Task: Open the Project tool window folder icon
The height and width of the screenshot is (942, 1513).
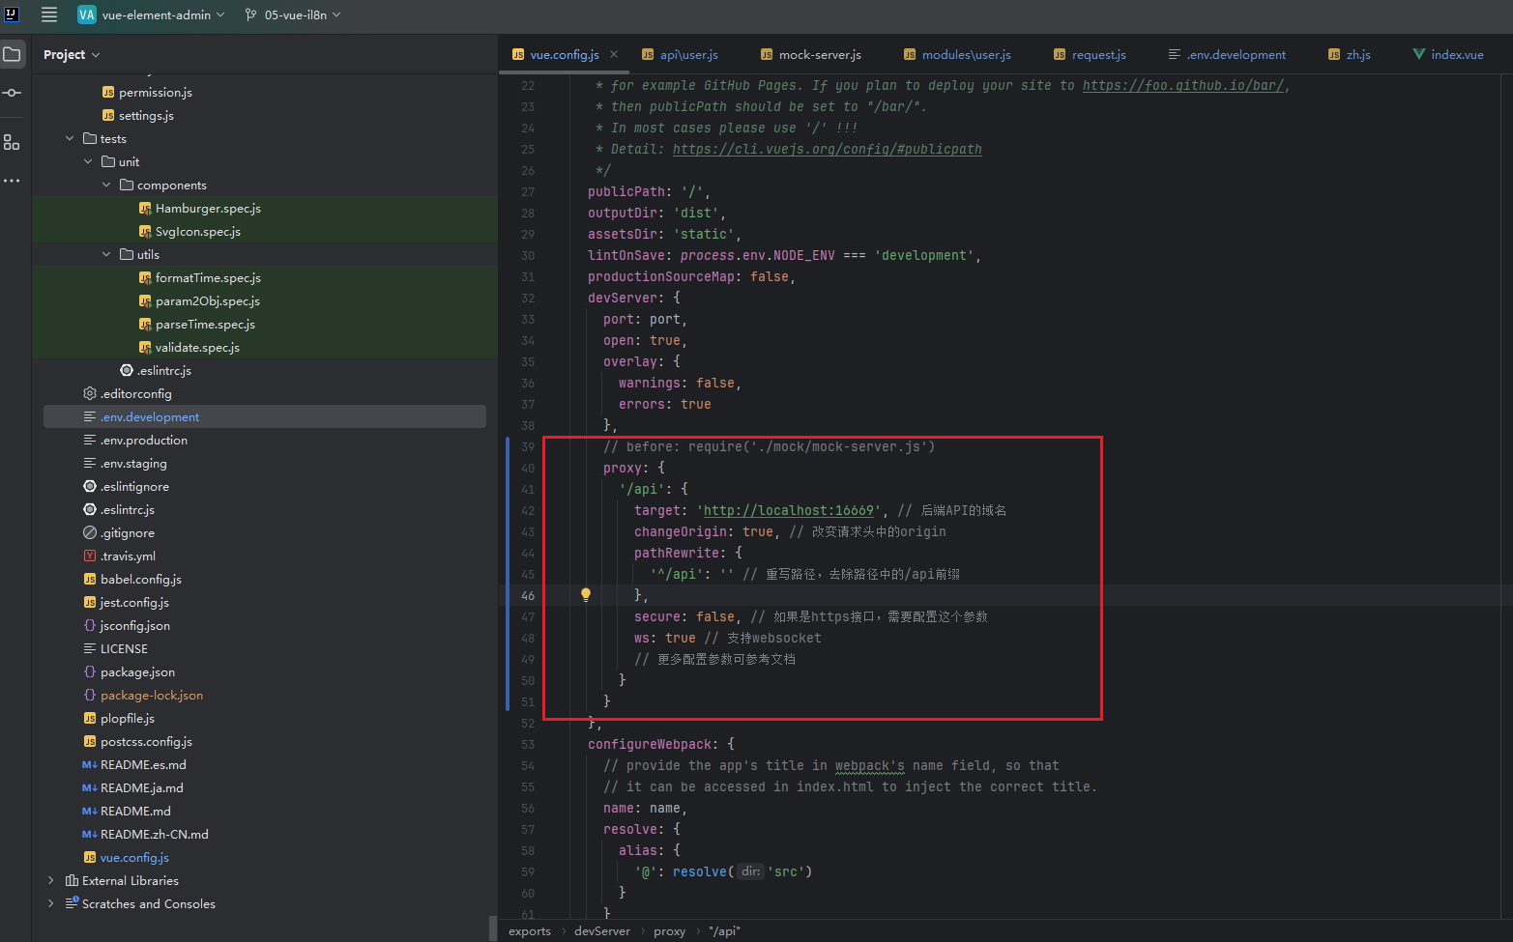Action: tap(13, 54)
